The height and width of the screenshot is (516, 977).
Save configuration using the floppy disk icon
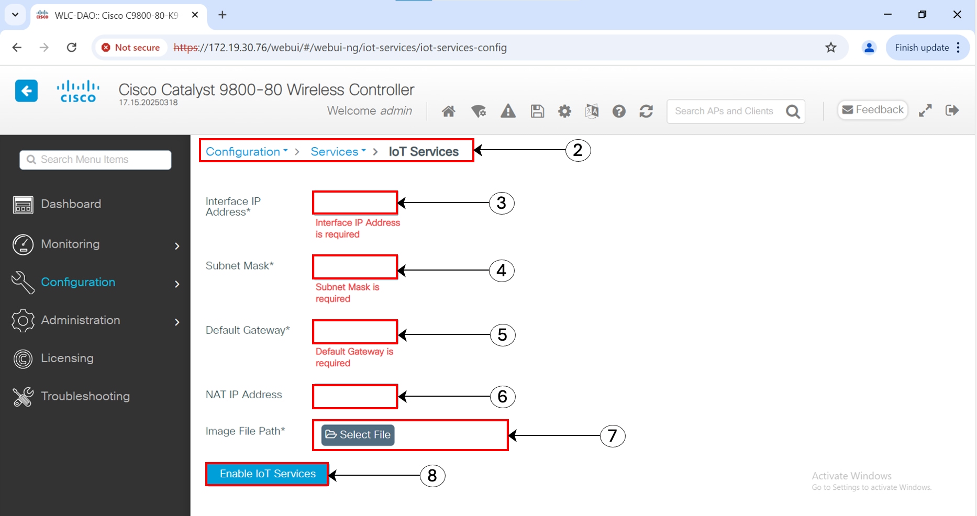(537, 111)
